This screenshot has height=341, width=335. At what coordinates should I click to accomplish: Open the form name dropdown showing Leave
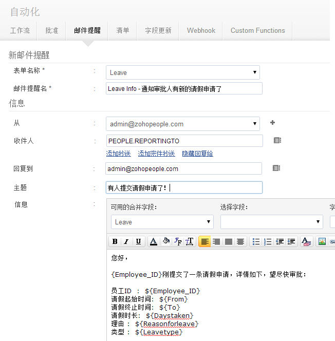pyautogui.click(x=182, y=72)
